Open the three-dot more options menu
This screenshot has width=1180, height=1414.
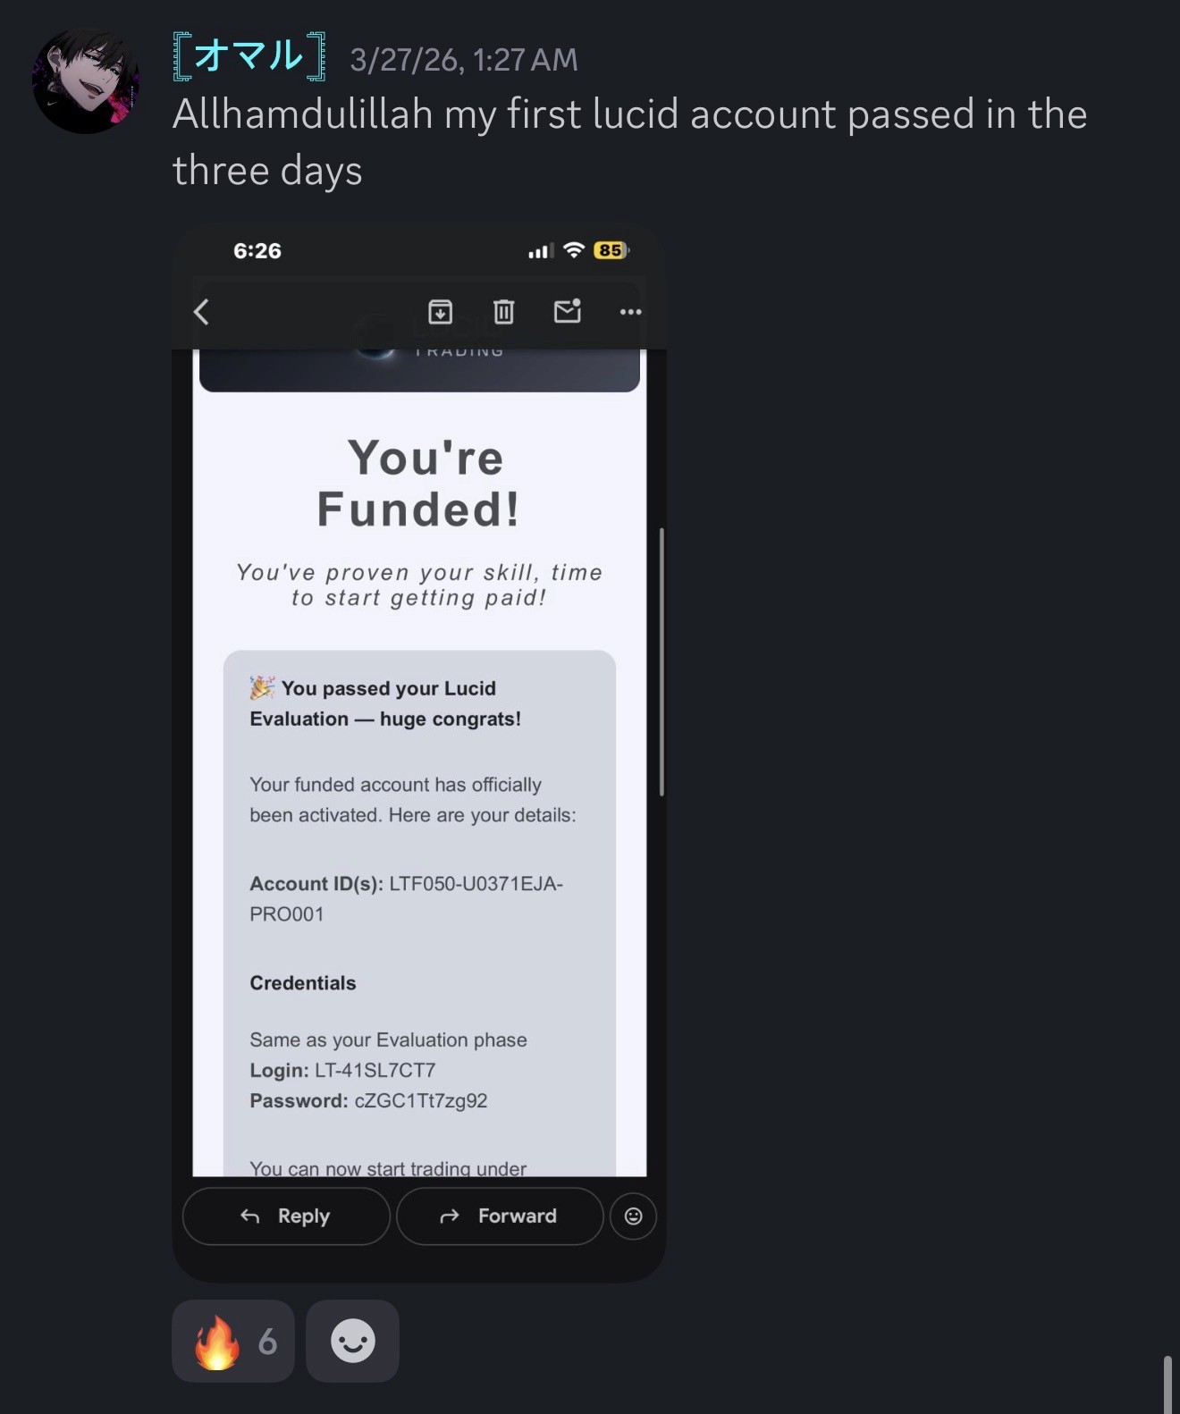(x=630, y=312)
